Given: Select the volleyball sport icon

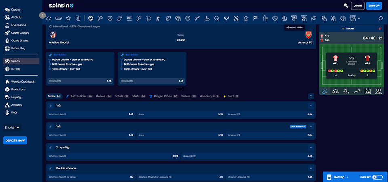Looking at the screenshot, I should [x=275, y=18].
